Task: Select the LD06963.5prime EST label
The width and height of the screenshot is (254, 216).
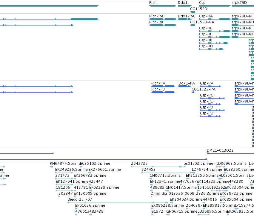Action: point(232,164)
